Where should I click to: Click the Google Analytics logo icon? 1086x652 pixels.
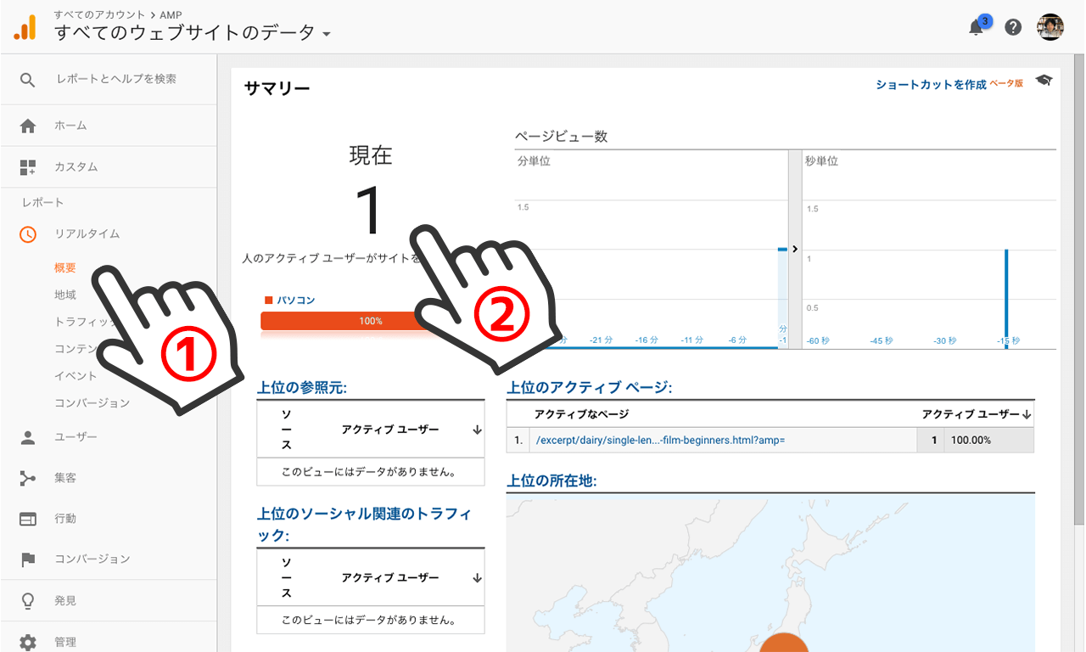pos(25,27)
